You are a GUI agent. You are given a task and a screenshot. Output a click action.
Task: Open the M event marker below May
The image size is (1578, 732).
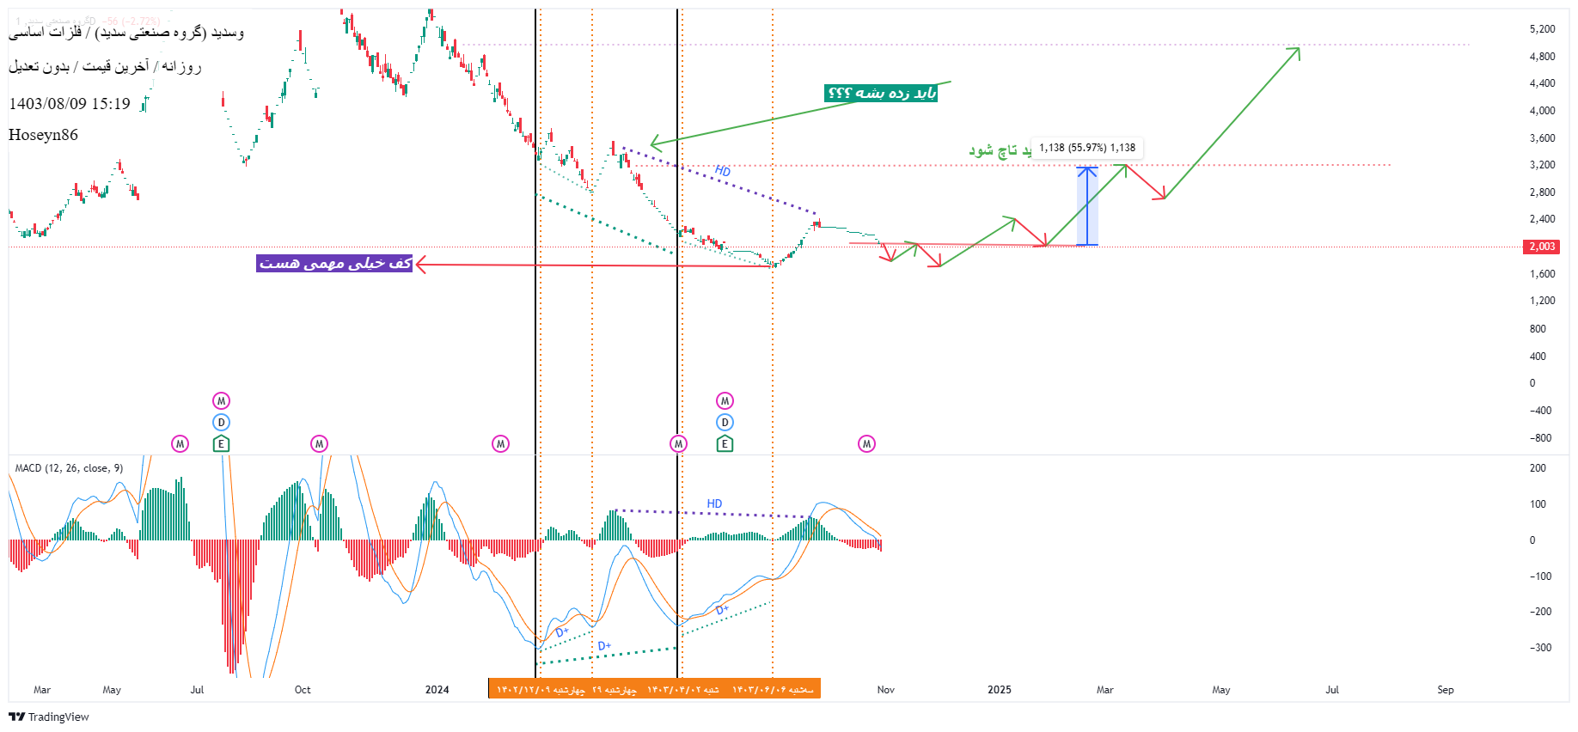point(180,444)
